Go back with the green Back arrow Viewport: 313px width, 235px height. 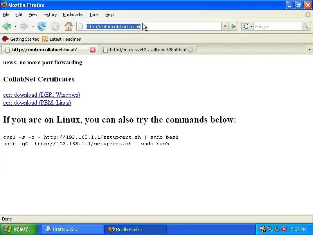(x=7, y=26)
